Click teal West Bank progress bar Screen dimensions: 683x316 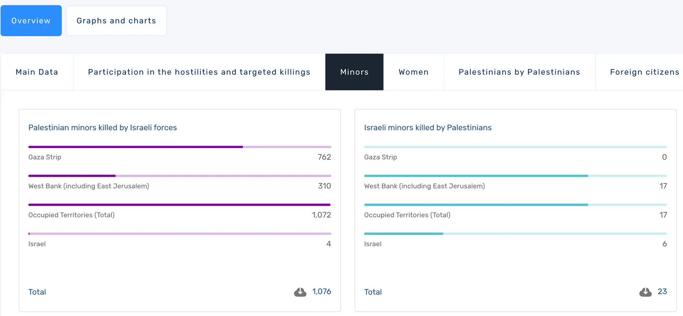pyautogui.click(x=515, y=176)
